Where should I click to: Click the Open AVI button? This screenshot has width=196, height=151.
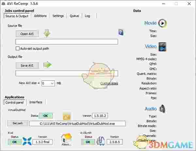(x=27, y=34)
